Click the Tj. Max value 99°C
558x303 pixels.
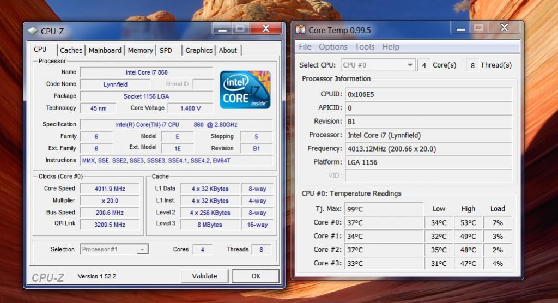(384, 209)
